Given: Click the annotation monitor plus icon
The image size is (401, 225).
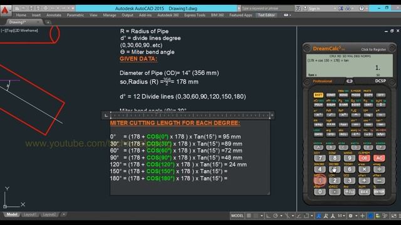Looking at the screenshot, I should pos(362,216).
